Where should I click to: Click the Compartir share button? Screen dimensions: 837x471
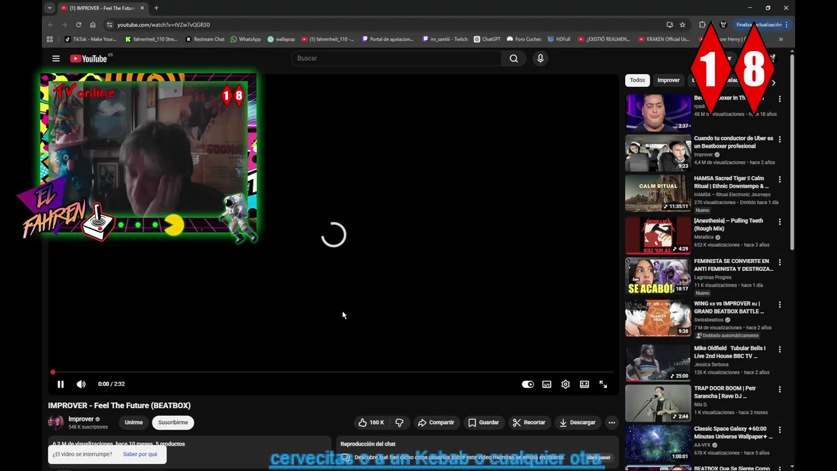436,423
